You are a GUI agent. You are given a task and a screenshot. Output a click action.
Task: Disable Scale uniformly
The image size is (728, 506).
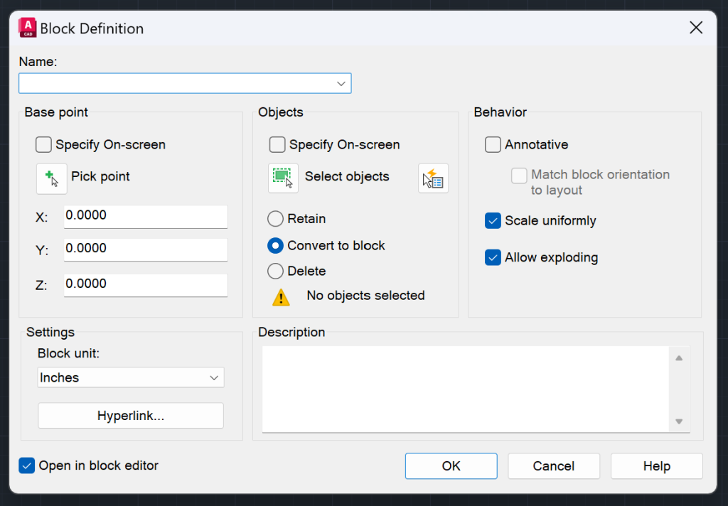click(493, 221)
